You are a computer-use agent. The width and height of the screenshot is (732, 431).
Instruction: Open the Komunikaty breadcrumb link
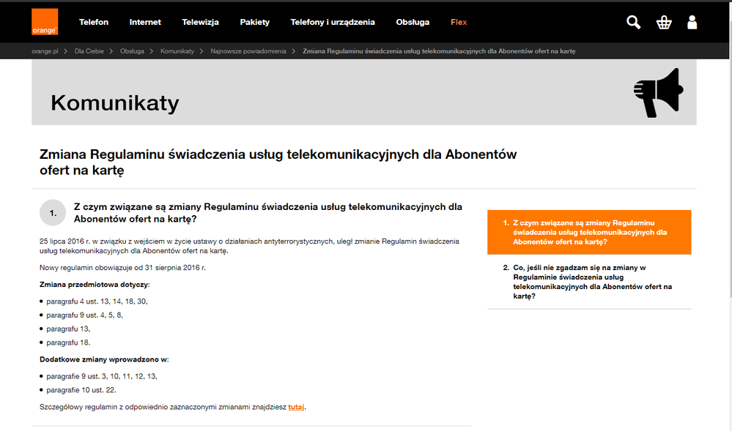177,52
